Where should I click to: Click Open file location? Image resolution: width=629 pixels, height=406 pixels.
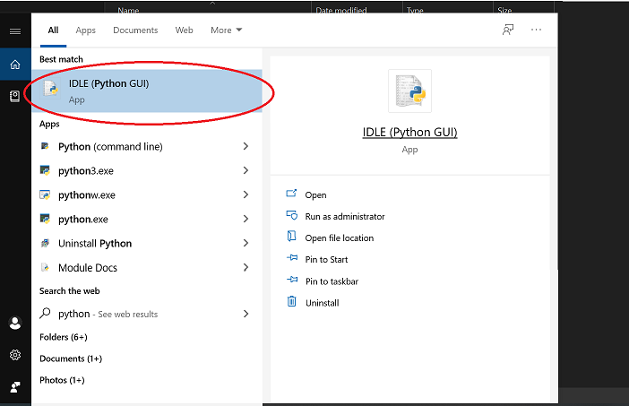(339, 238)
